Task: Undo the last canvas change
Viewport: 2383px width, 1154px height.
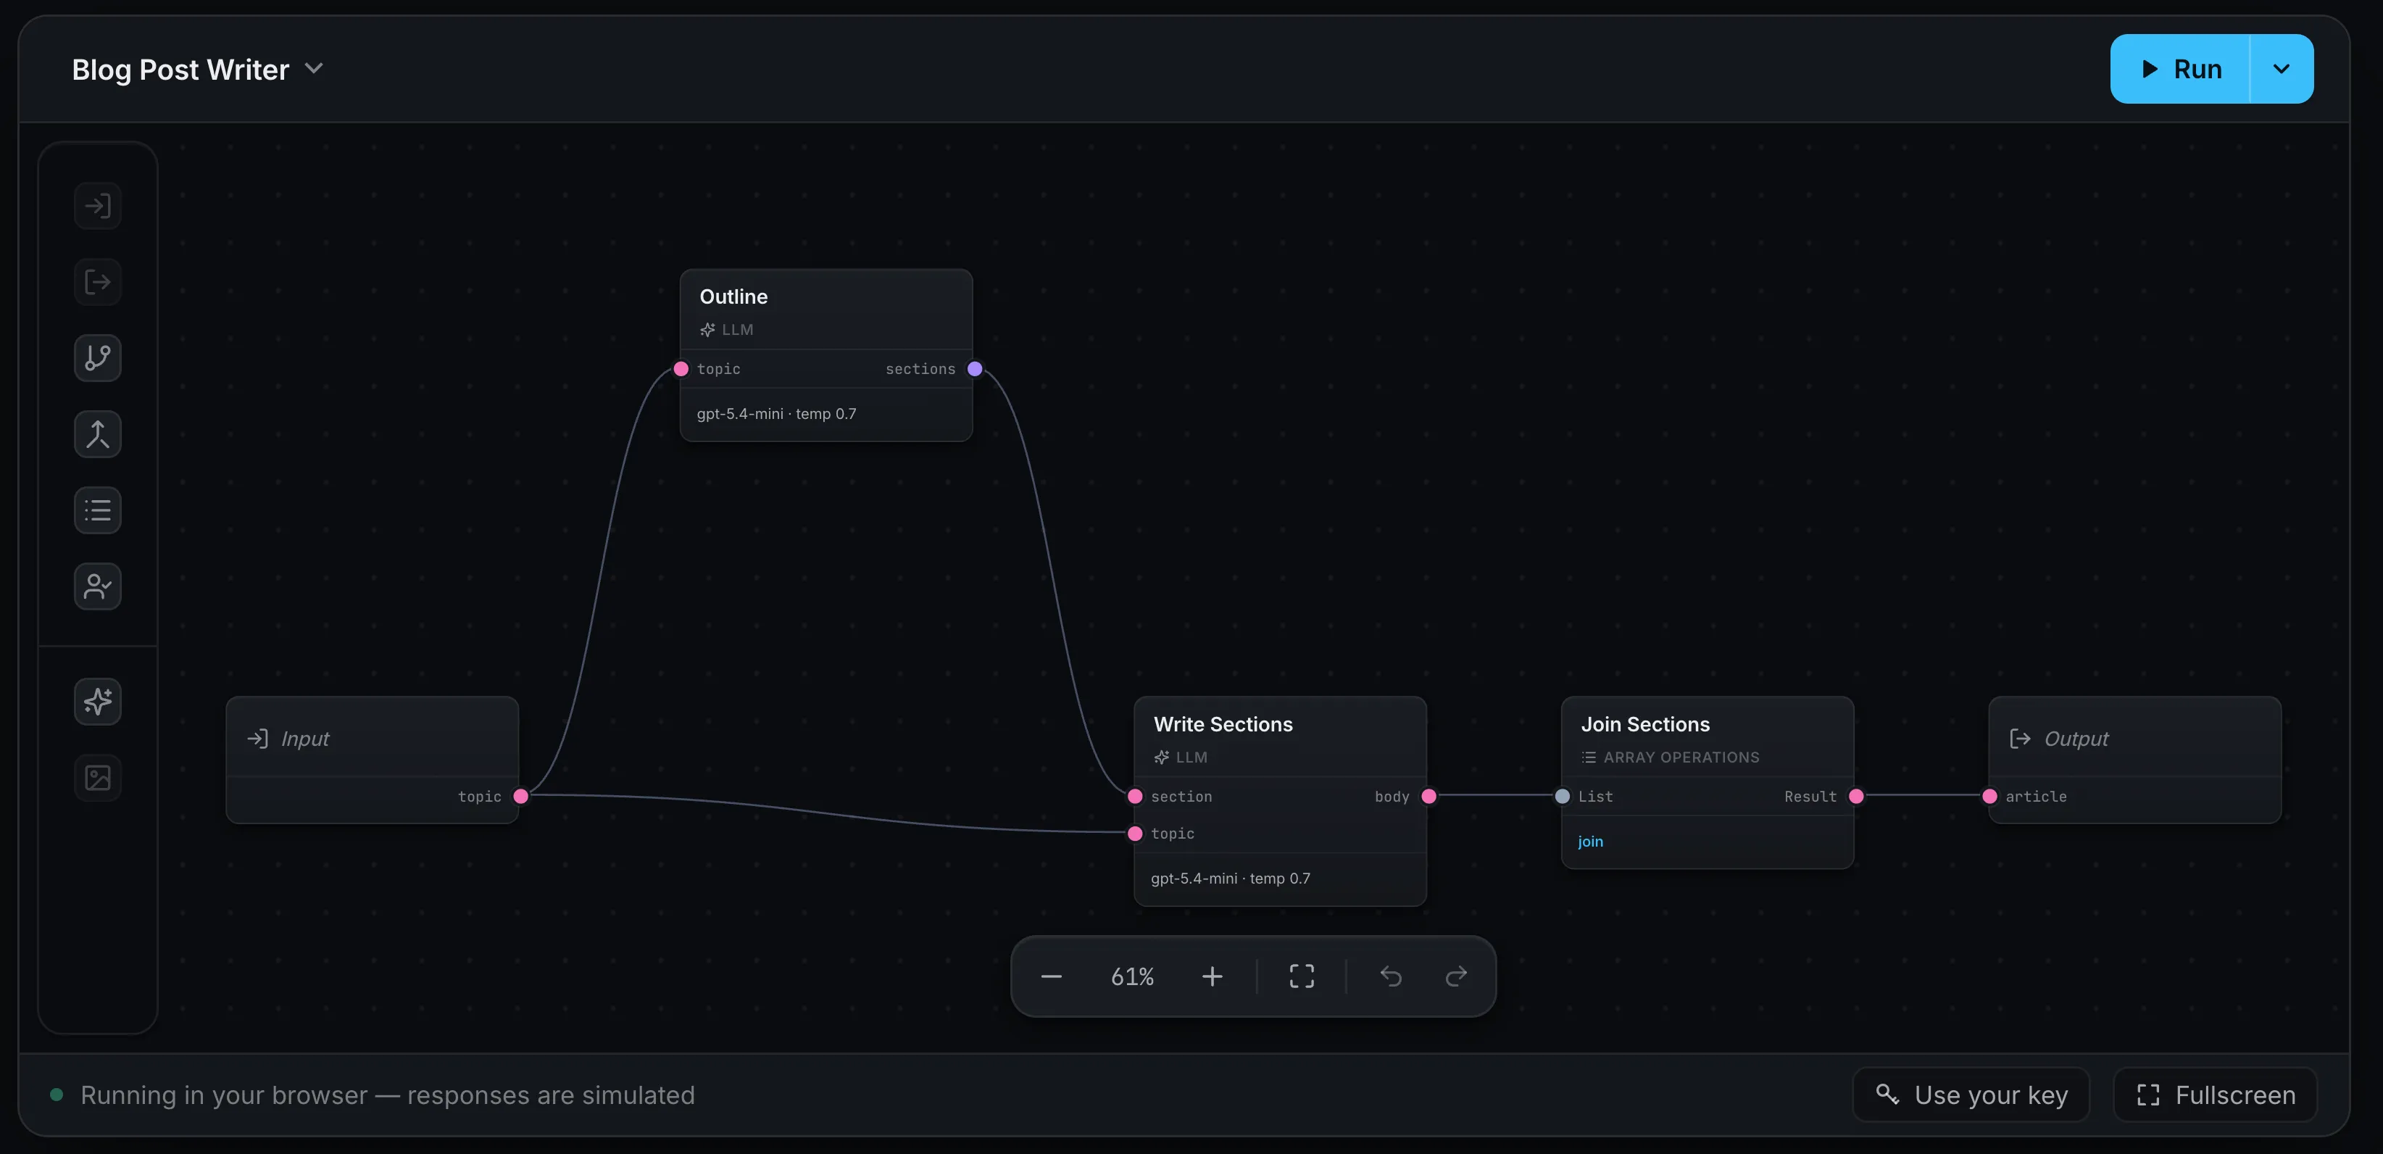Action: click(x=1390, y=976)
